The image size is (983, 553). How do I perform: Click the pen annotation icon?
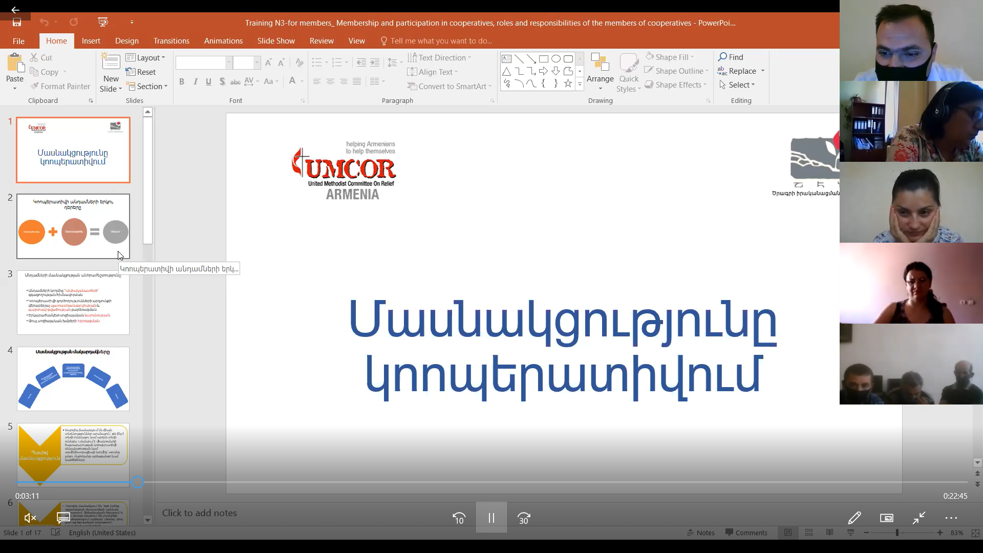point(854,518)
